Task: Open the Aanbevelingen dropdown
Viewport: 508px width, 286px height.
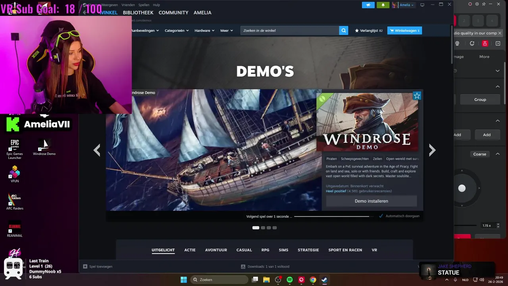Action: [145, 31]
